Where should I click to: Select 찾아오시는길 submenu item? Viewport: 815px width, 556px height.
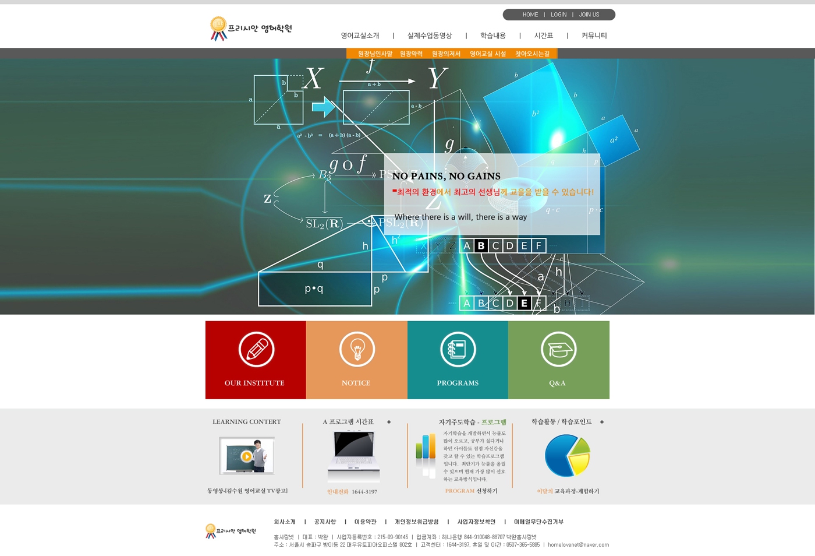(x=532, y=54)
